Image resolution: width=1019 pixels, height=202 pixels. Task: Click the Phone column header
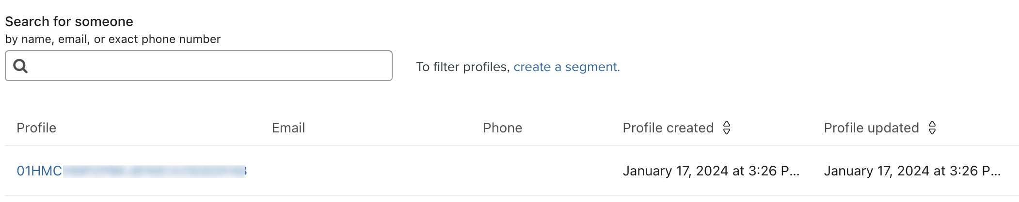coord(502,128)
